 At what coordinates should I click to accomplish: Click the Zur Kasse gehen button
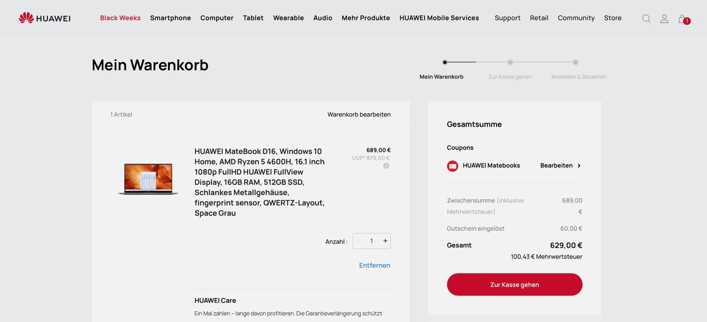pos(514,284)
